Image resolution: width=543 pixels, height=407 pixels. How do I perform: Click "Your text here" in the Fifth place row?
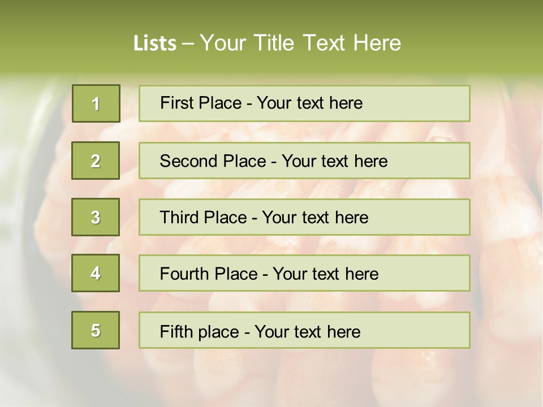(307, 331)
